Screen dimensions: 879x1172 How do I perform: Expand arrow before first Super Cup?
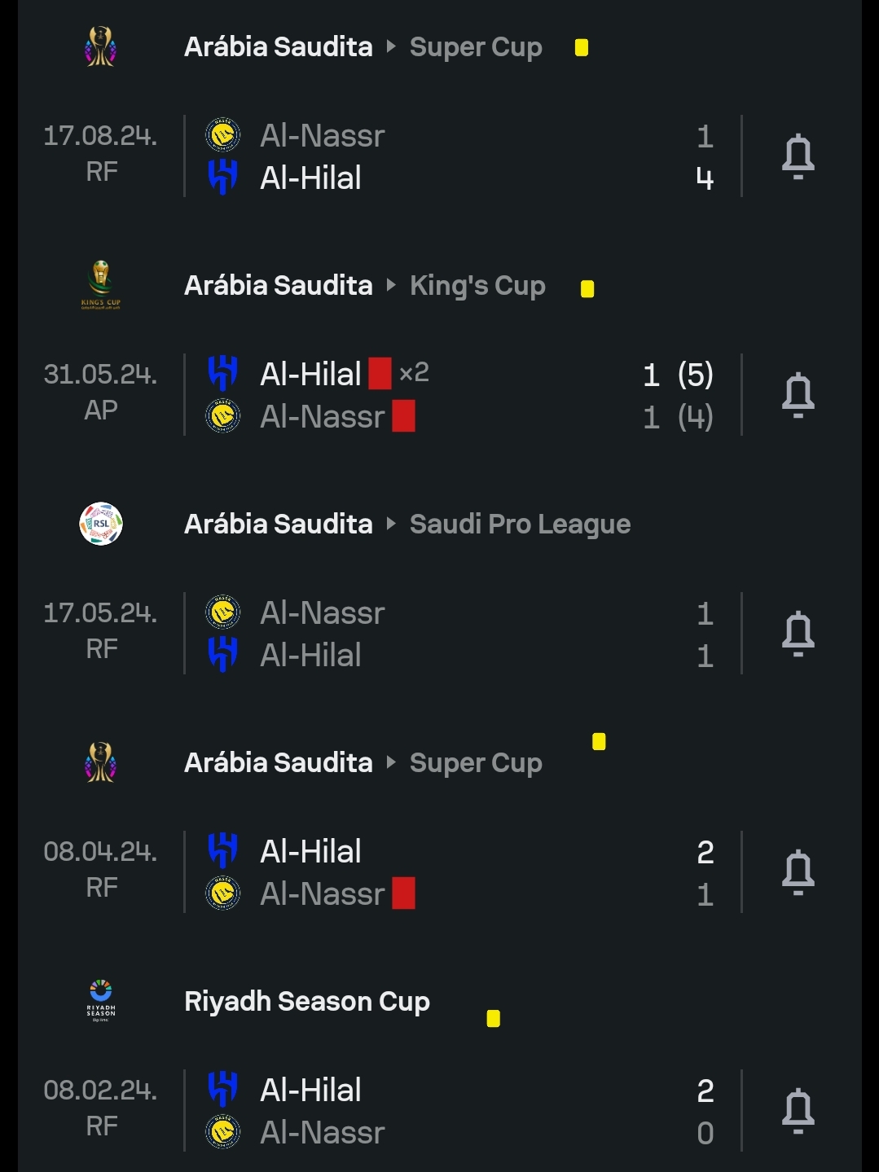391,46
